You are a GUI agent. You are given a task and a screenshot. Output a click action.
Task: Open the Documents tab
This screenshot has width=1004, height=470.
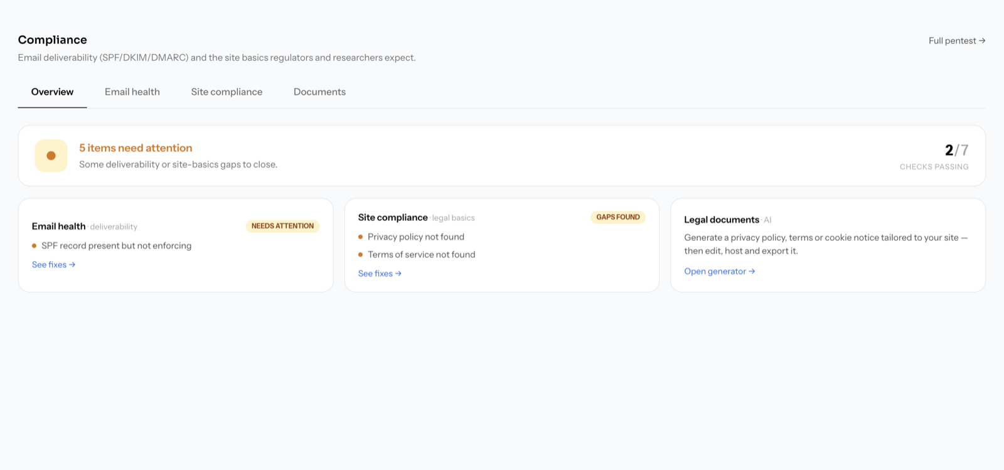(319, 92)
